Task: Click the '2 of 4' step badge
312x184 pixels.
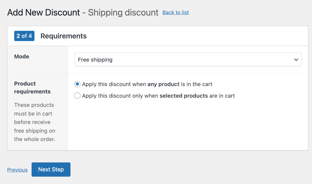Action: coord(24,36)
